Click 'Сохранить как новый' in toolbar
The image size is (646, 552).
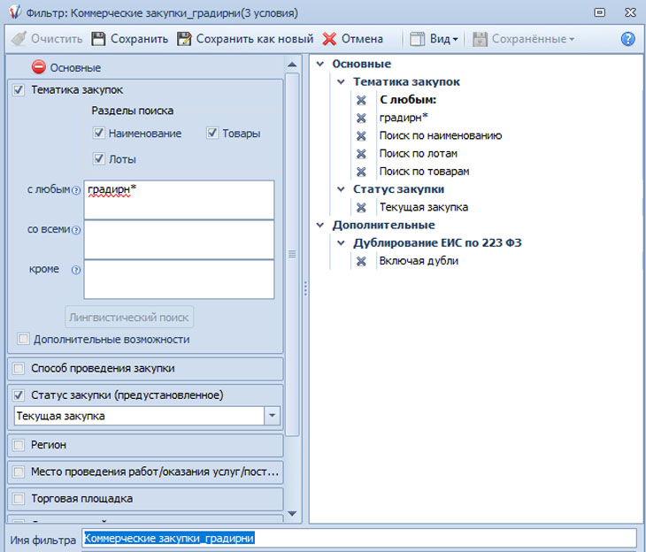pos(245,39)
